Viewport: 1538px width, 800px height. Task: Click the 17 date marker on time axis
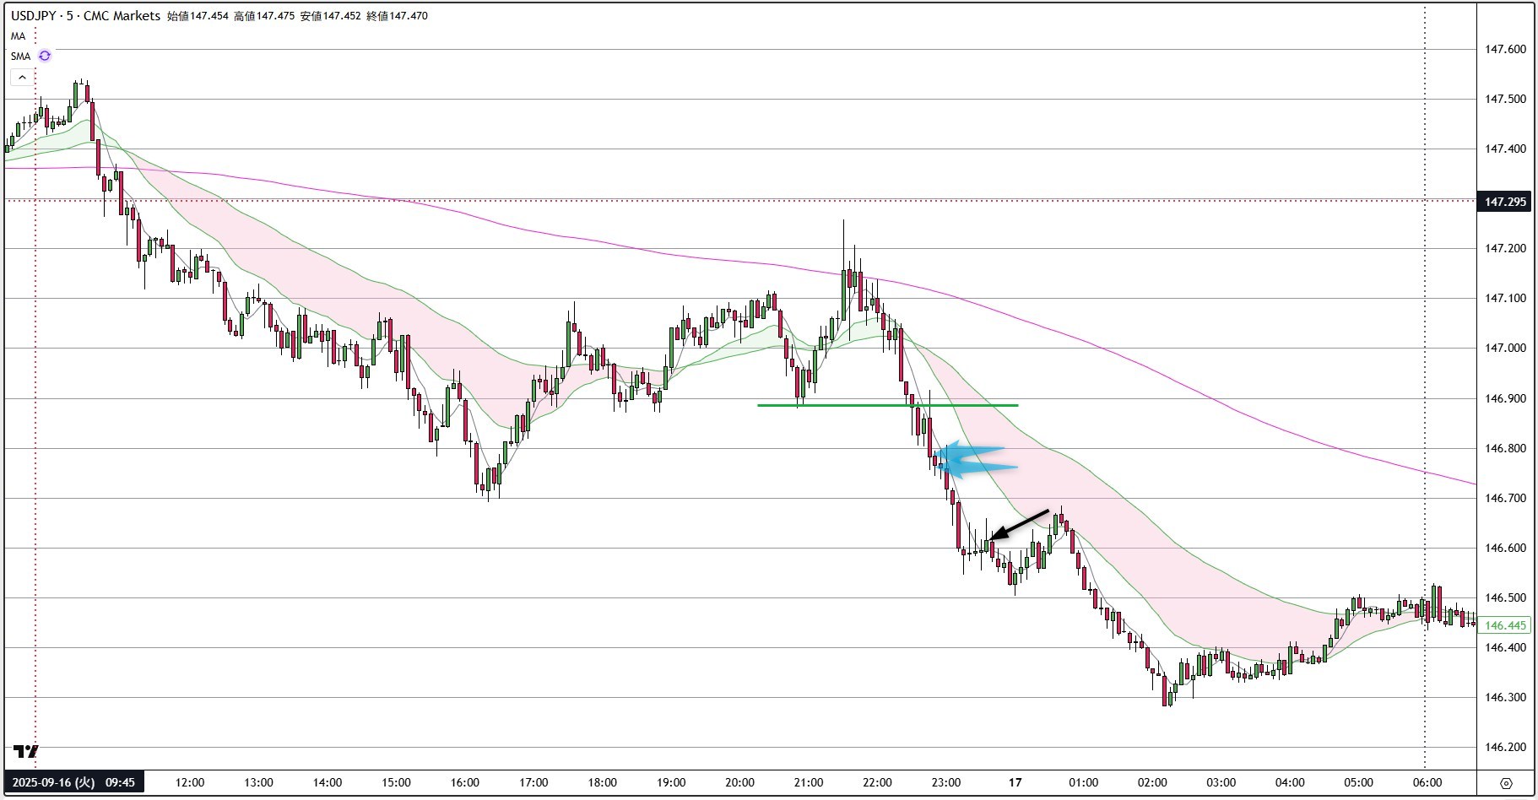1015,782
